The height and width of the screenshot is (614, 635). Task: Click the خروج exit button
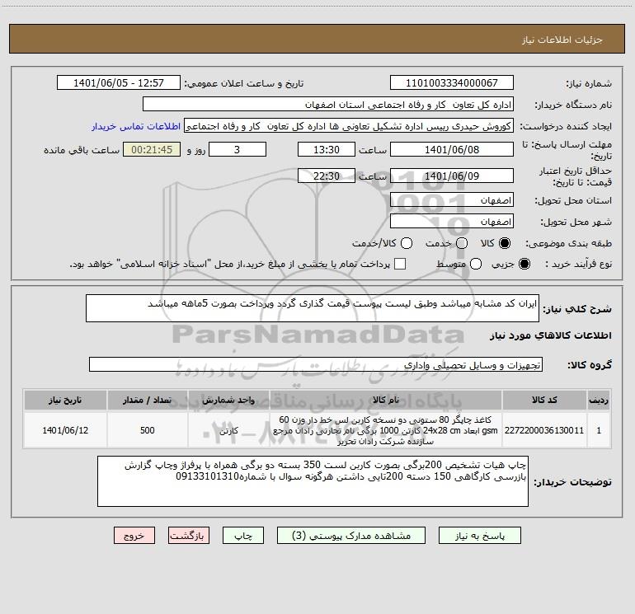(x=134, y=536)
